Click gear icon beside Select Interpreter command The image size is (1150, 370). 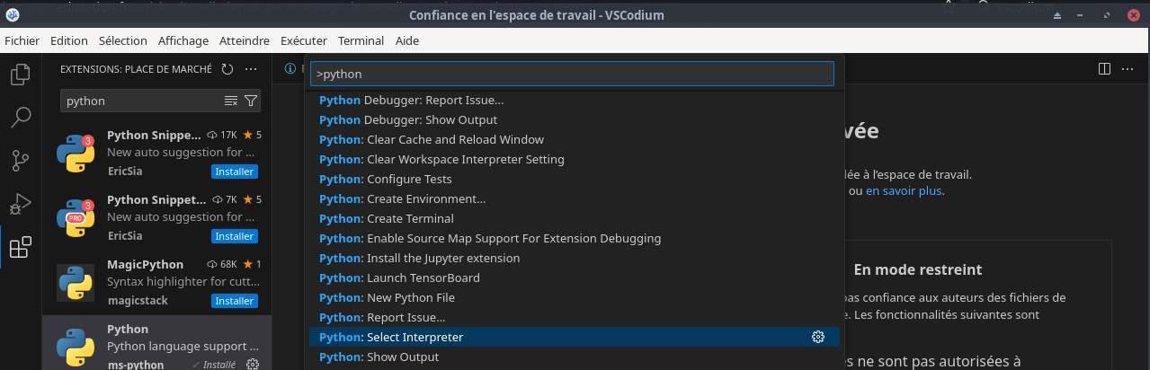click(817, 337)
